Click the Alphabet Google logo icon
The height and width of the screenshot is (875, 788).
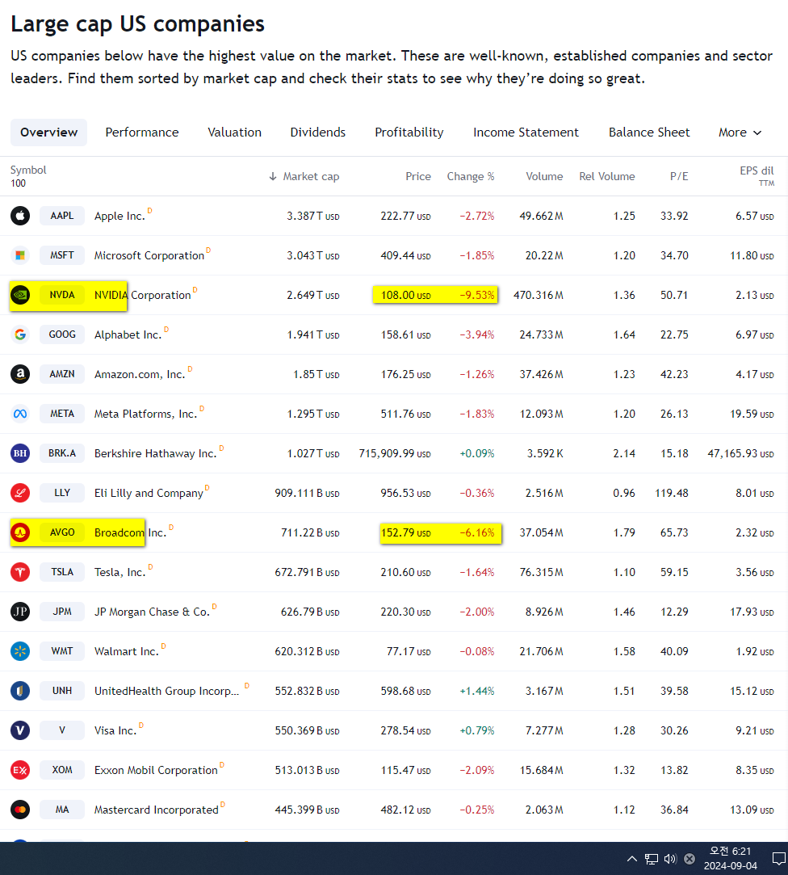pyautogui.click(x=20, y=334)
